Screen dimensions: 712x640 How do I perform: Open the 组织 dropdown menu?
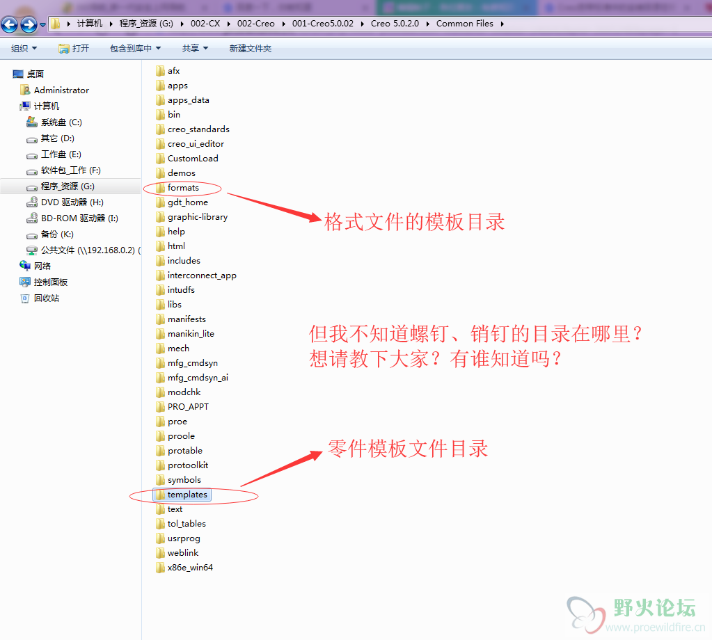[24, 49]
